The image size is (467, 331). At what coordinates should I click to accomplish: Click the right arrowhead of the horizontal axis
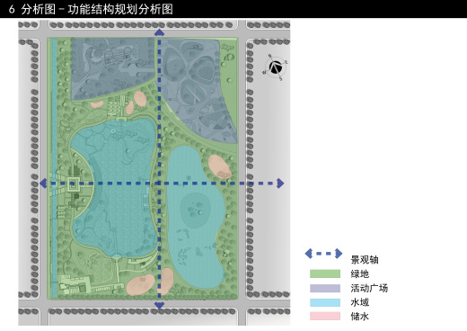[280, 183]
